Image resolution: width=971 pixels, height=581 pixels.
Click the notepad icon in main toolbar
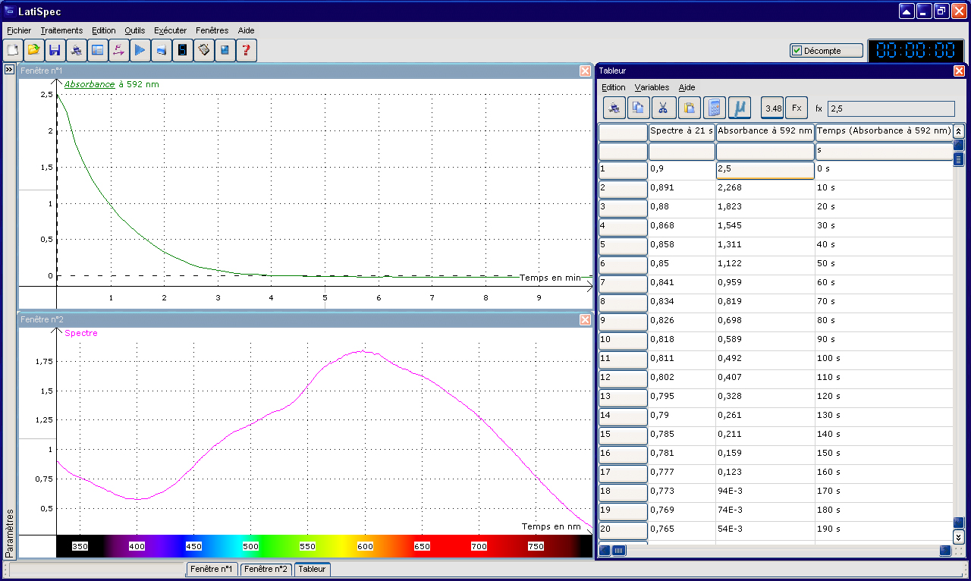[x=203, y=50]
